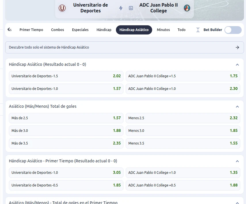This screenshot has height=204, width=246.
Task: Click the Asiático (Más/Menos) Total de goles heading
Action: pos(43,106)
